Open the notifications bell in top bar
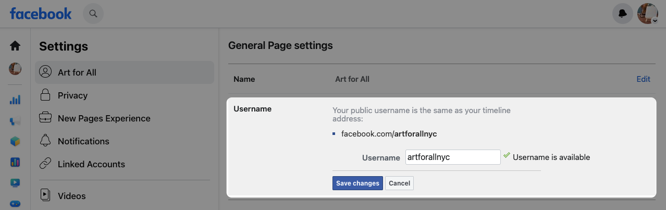 [622, 14]
